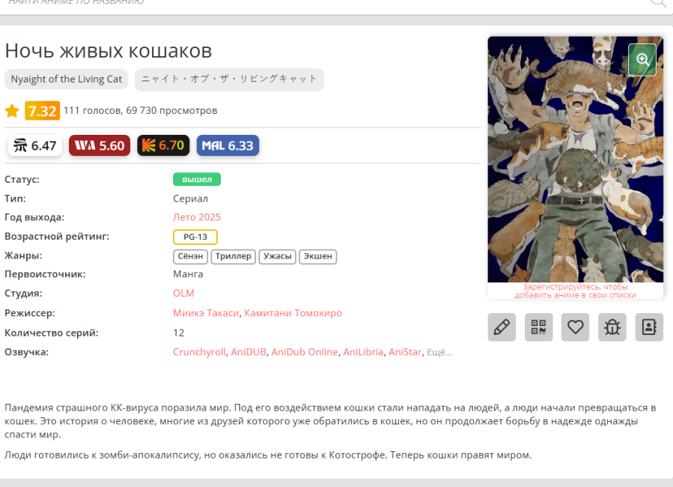
Task: Open the MAL 6.33 rating badge
Action: (228, 145)
